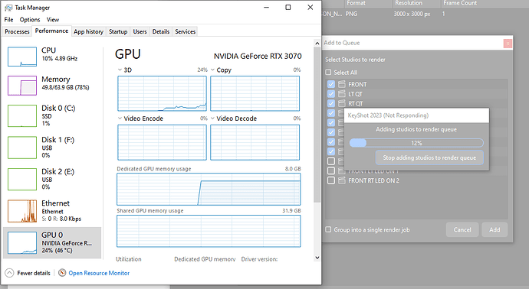Enable the Select All checkbox

tap(328, 72)
